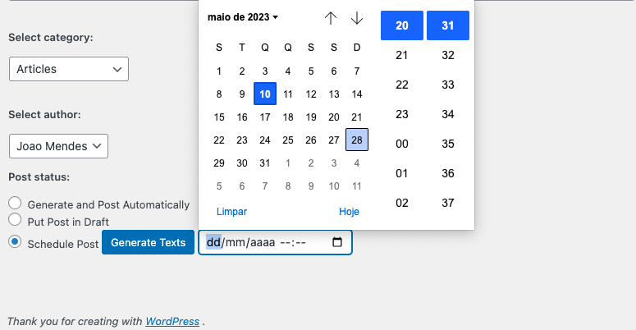Viewport: 636px width, 330px height.
Task: Pick day 28 in the calendar
Action: 357,140
